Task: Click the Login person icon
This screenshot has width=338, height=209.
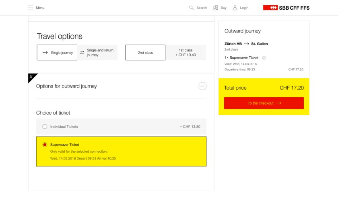Action: (x=235, y=8)
